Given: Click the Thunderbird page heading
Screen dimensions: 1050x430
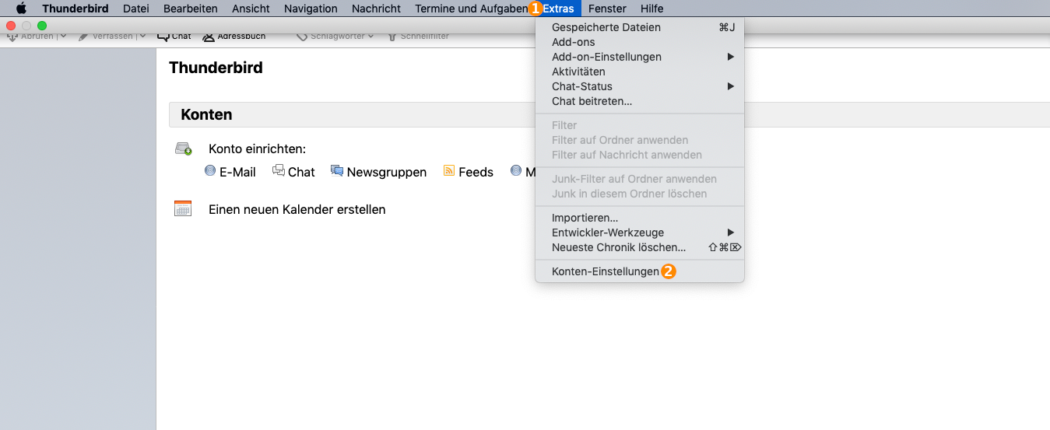Looking at the screenshot, I should [x=216, y=68].
